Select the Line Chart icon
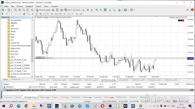The image size is (195, 109). click(x=92, y=10)
